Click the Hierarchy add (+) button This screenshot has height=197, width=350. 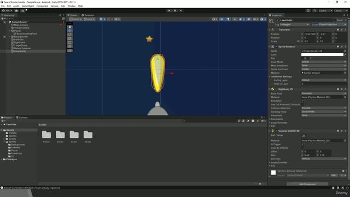click(3, 19)
